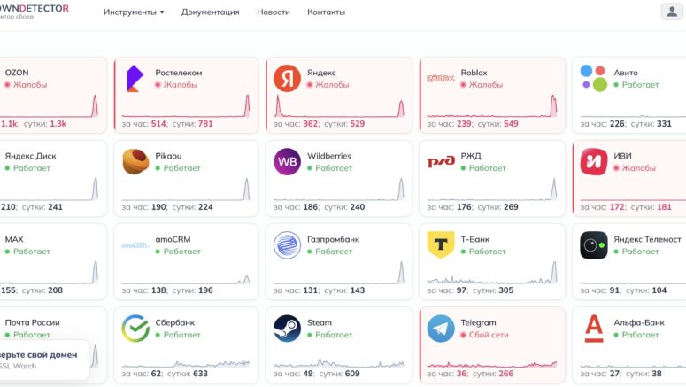Open the Telegram paper plane icon
This screenshot has width=686, height=387.
pyautogui.click(x=441, y=329)
